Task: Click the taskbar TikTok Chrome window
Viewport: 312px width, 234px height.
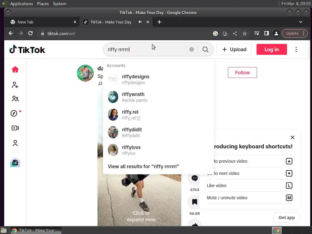Action: tap(36, 230)
